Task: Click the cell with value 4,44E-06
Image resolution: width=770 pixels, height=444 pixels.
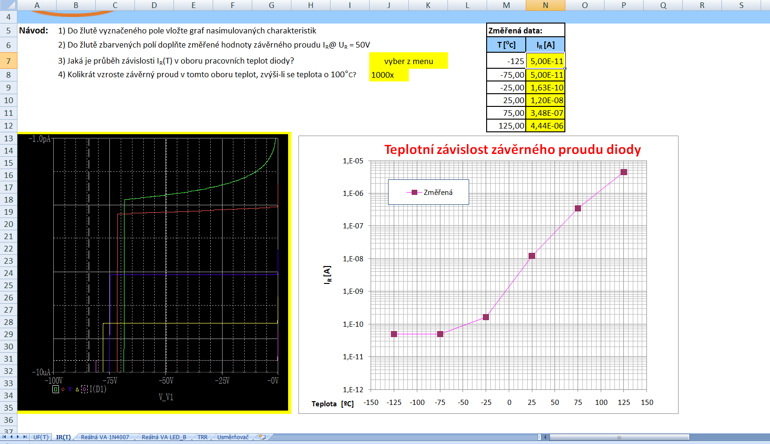Action: (546, 126)
